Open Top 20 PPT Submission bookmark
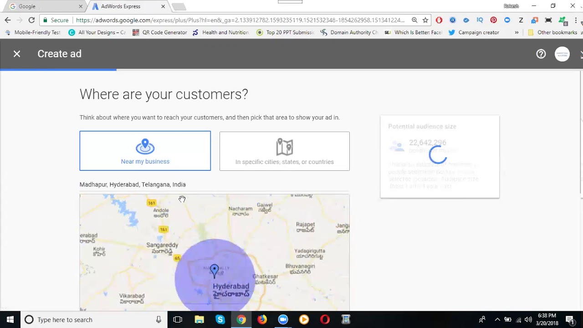This screenshot has width=583, height=328. (x=286, y=32)
